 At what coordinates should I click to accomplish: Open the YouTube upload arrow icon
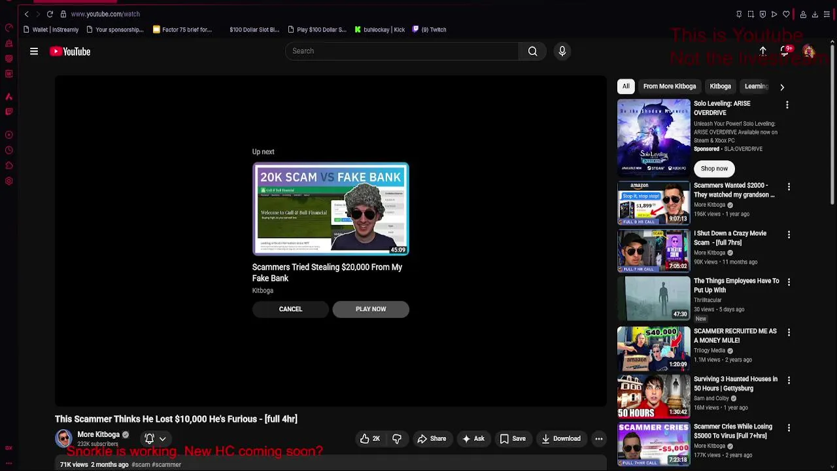[x=762, y=51]
